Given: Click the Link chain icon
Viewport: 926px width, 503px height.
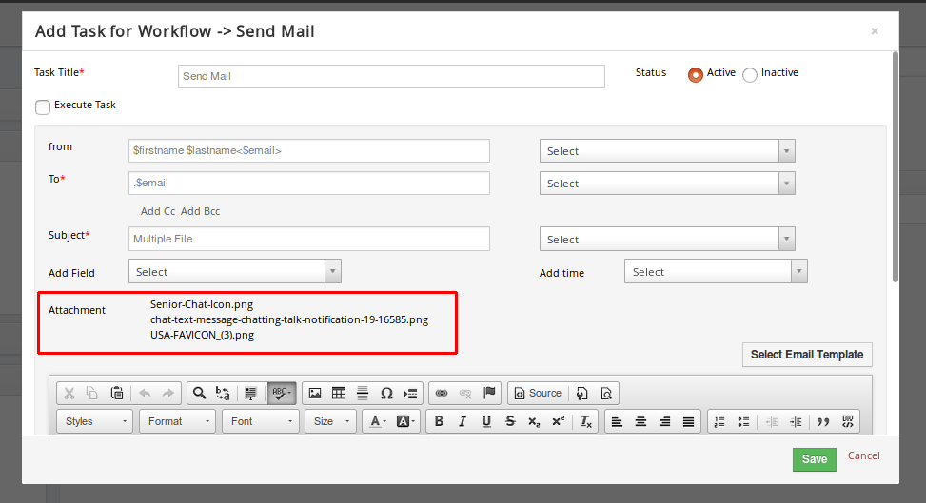Looking at the screenshot, I should pyautogui.click(x=442, y=394).
